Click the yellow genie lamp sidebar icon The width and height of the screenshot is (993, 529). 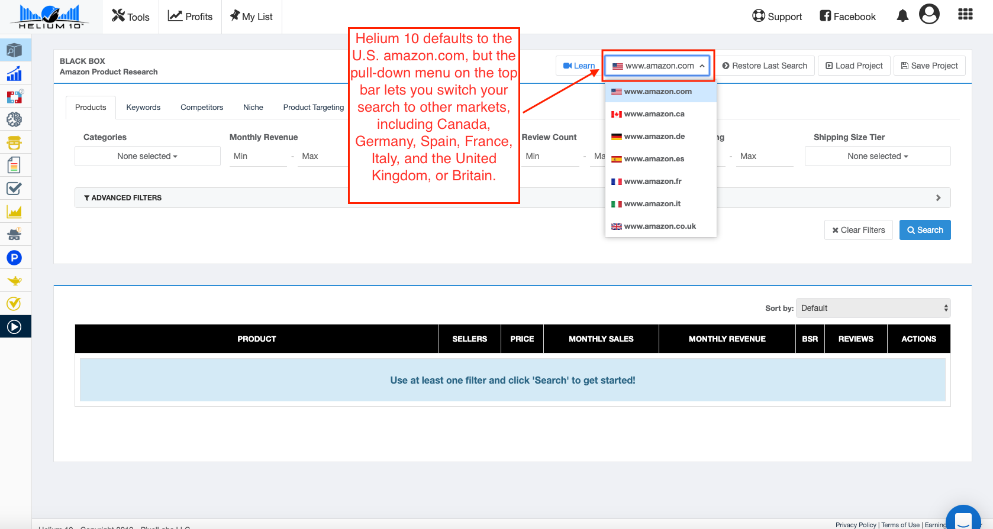tap(14, 281)
